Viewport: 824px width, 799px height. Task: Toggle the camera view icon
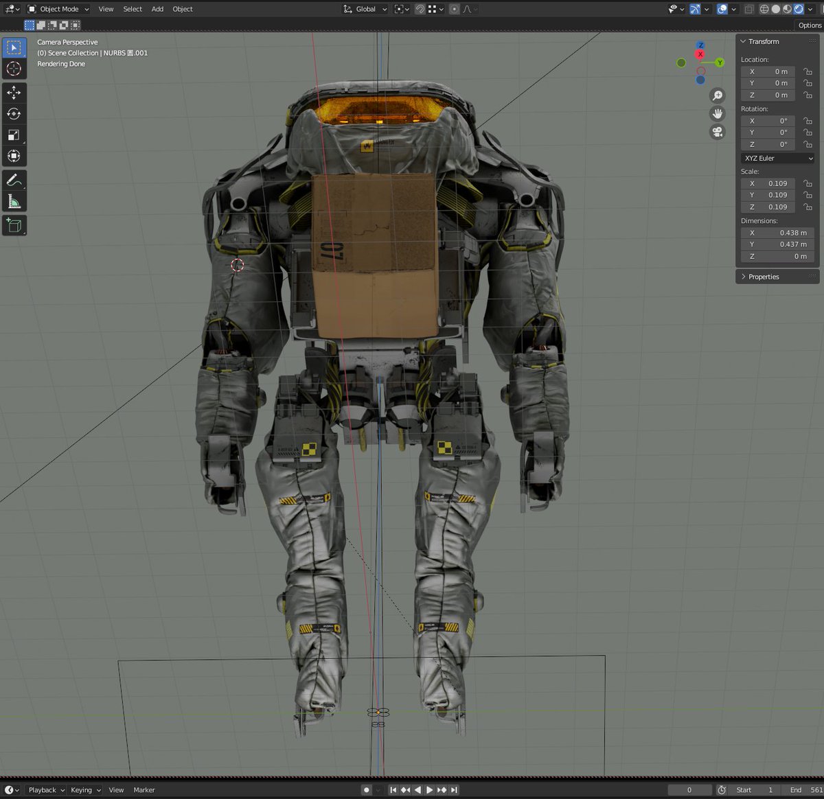[x=718, y=132]
